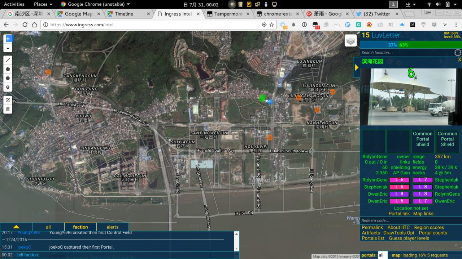This screenshot has height=259, width=462.
Task: Switch to the alerts chat tab
Action: 112,227
